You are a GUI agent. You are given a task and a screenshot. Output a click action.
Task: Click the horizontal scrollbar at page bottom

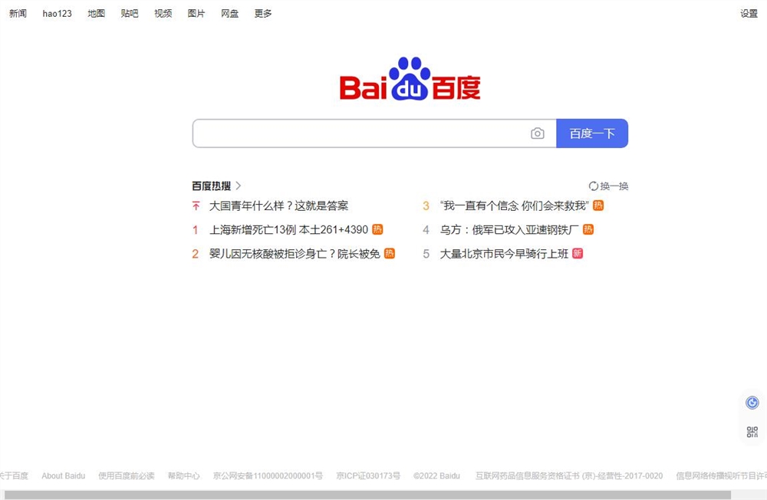[x=367, y=495]
